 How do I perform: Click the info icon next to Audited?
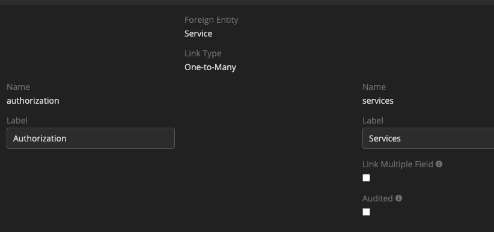399,198
